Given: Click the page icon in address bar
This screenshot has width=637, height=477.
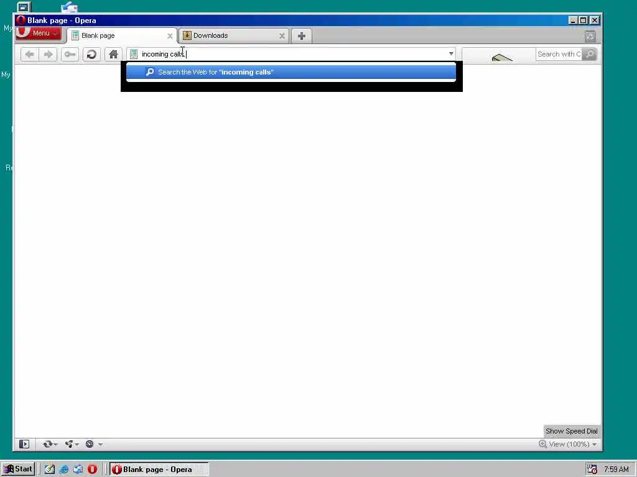Looking at the screenshot, I should (134, 55).
